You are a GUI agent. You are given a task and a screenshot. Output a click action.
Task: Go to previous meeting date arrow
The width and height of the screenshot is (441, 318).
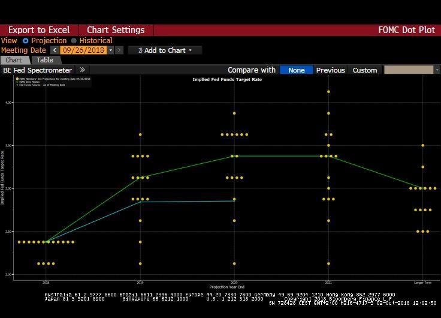tap(55, 50)
